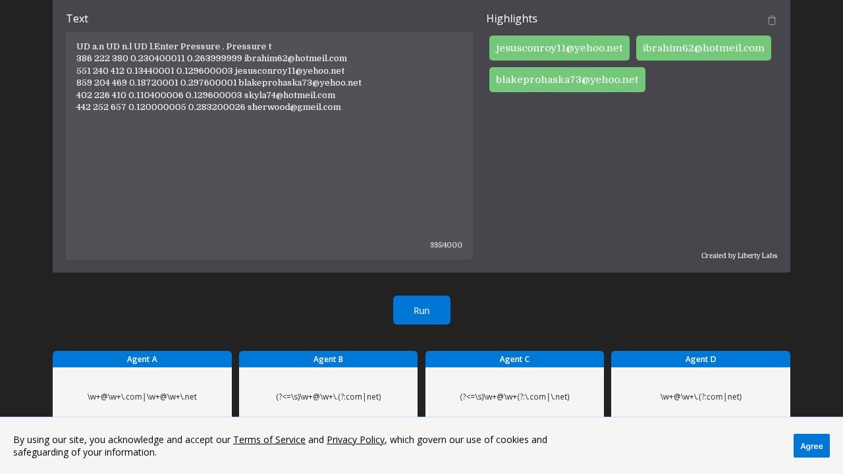Select the ibrahim62@hotmeil.com highlight chip

tap(703, 48)
